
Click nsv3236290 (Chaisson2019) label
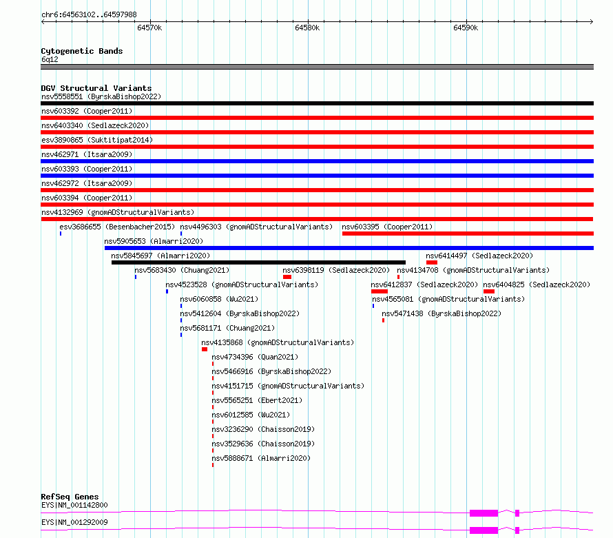coord(263,429)
